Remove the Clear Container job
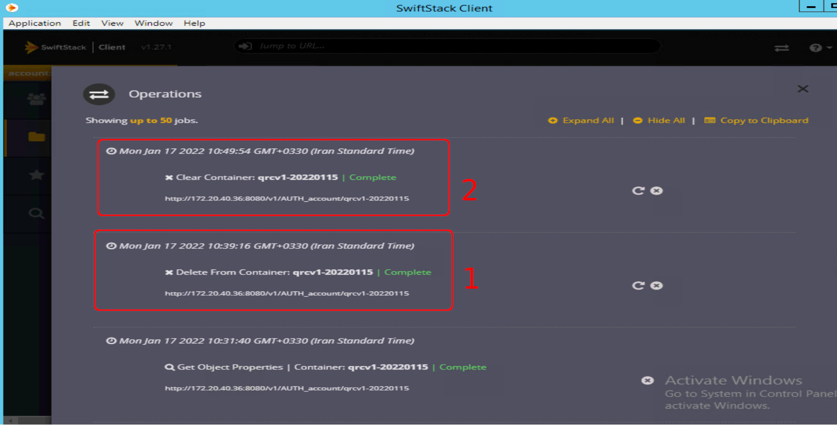The height and width of the screenshot is (425, 837). point(656,191)
